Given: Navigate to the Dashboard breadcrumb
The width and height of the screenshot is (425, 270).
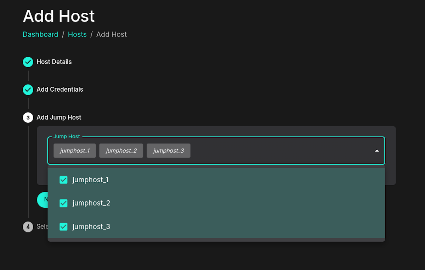Looking at the screenshot, I should click(x=40, y=34).
